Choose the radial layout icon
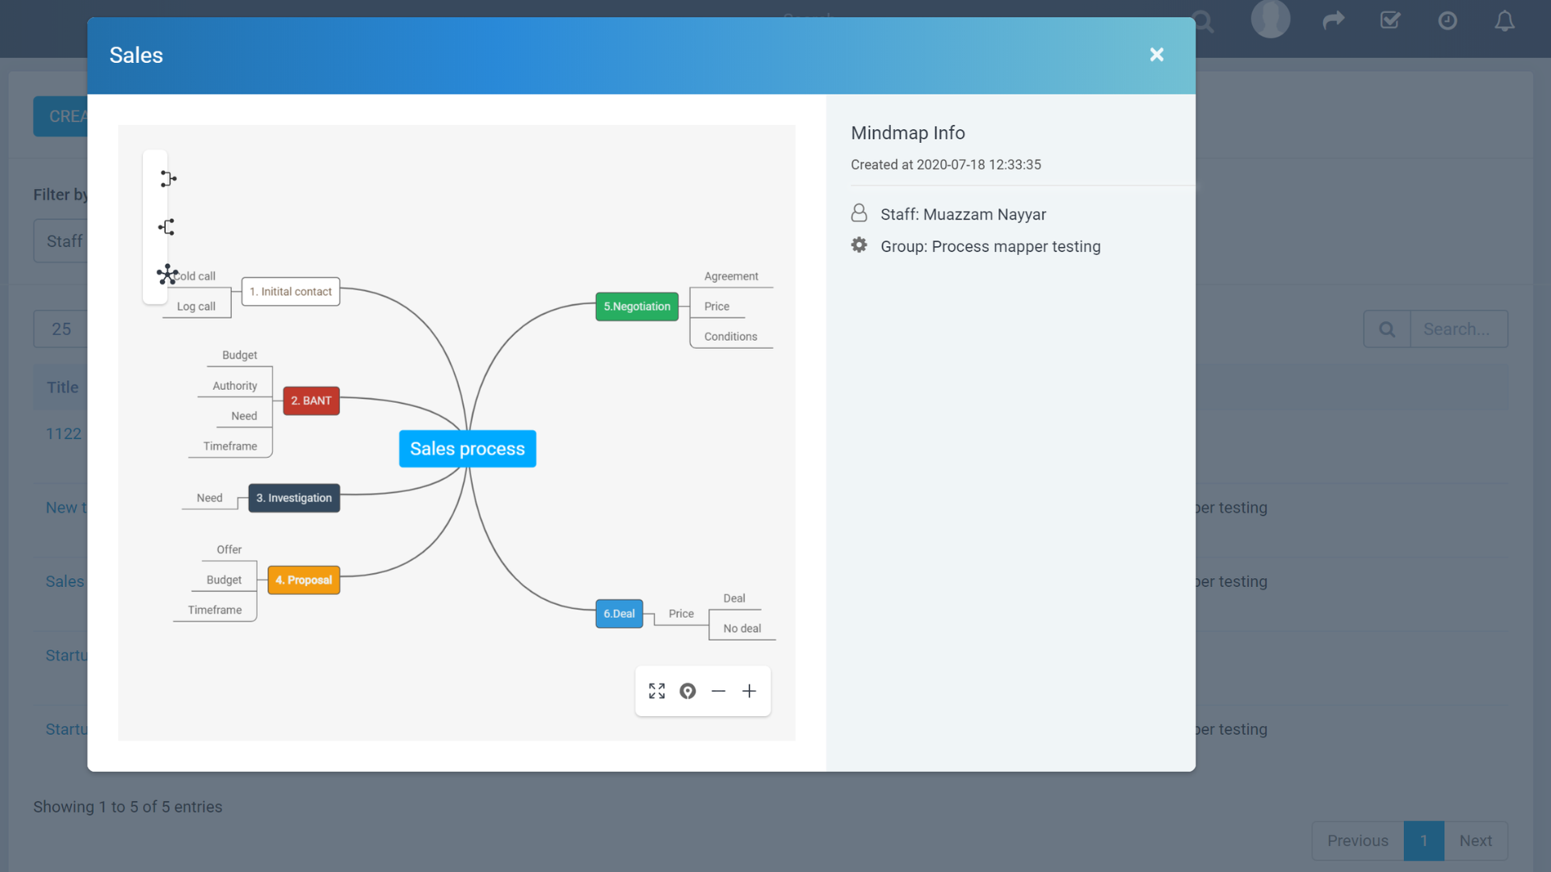1551x872 pixels. point(167,275)
